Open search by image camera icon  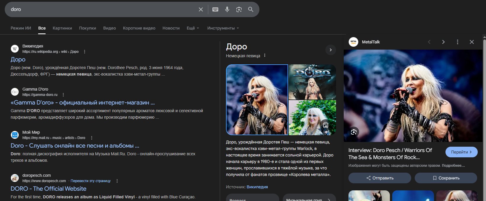[239, 9]
